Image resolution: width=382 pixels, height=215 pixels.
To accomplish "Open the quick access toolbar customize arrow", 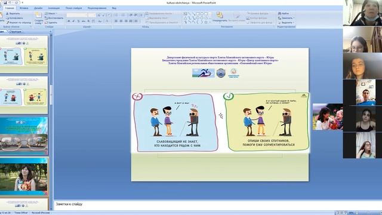I will coord(23,2).
